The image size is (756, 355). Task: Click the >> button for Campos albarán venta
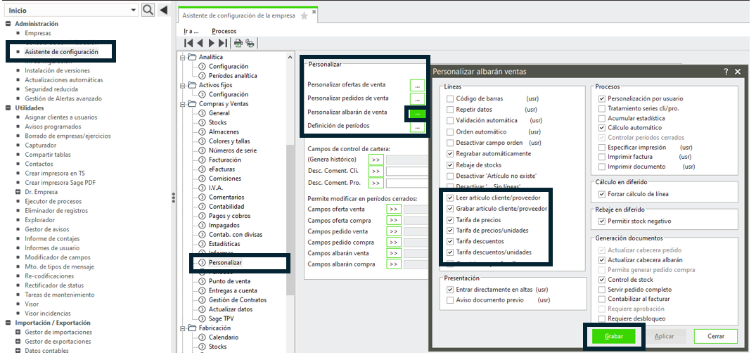[394, 253]
